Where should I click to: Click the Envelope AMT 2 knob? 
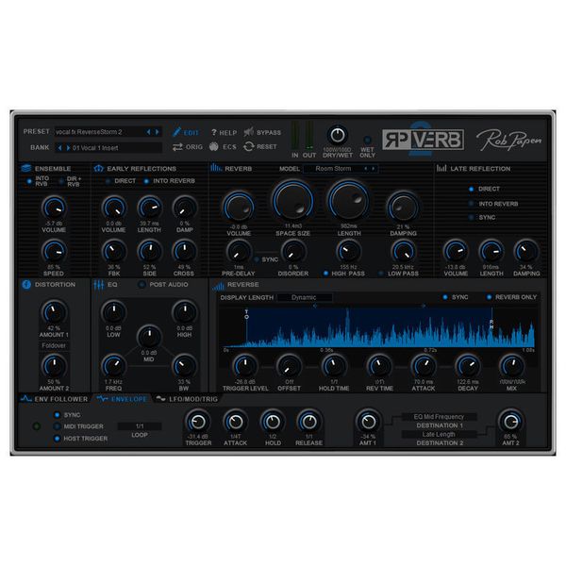[510, 422]
